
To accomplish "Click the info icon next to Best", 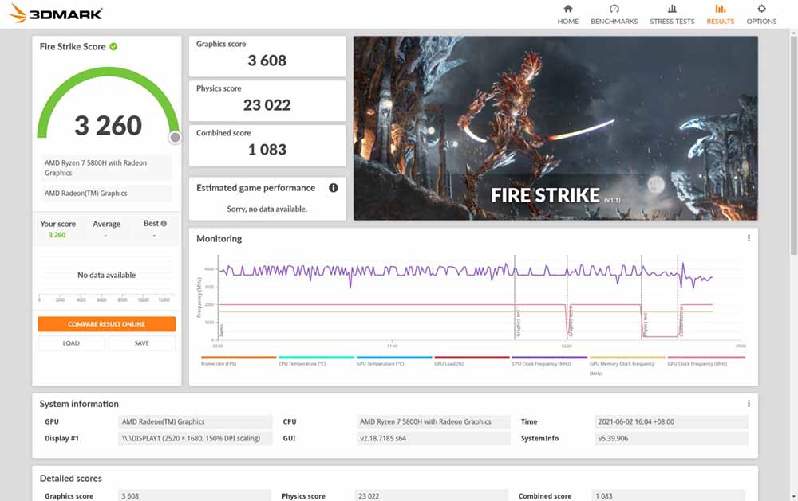I will [164, 223].
